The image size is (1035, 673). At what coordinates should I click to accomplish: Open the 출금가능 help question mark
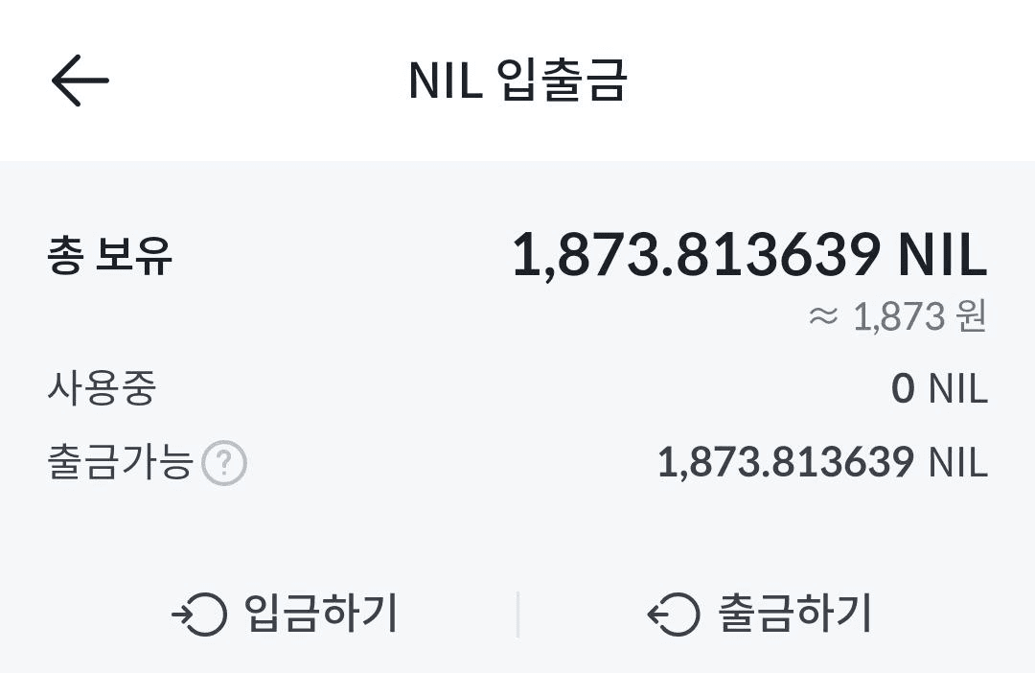click(x=224, y=465)
